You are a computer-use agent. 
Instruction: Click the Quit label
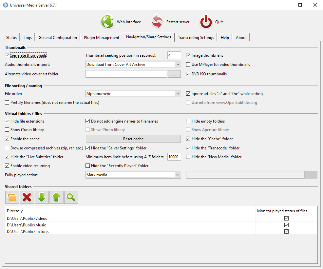click(219, 22)
